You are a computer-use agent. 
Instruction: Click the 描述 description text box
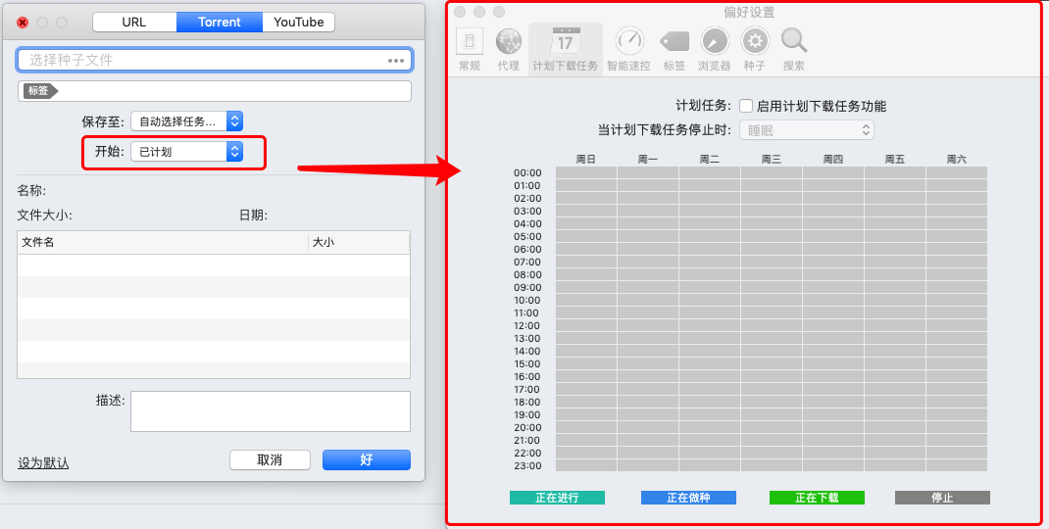pos(271,411)
